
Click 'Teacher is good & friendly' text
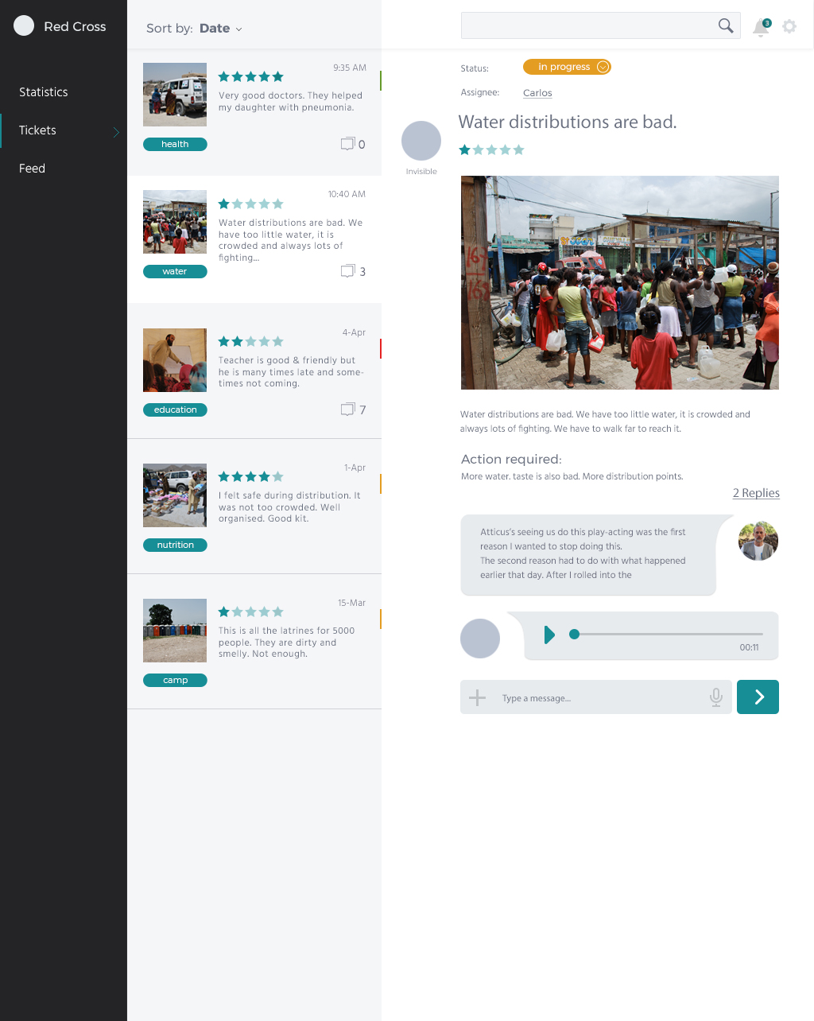coord(291,371)
